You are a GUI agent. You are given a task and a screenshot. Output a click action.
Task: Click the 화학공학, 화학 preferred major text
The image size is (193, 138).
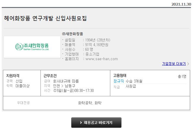tap(90, 103)
